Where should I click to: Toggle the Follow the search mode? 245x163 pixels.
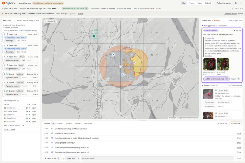point(224,3)
